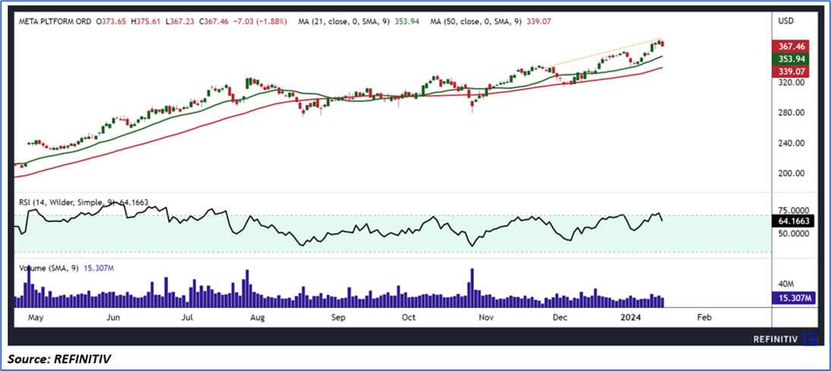
Task: Click the Oct label on time axis
Action: pos(409,318)
